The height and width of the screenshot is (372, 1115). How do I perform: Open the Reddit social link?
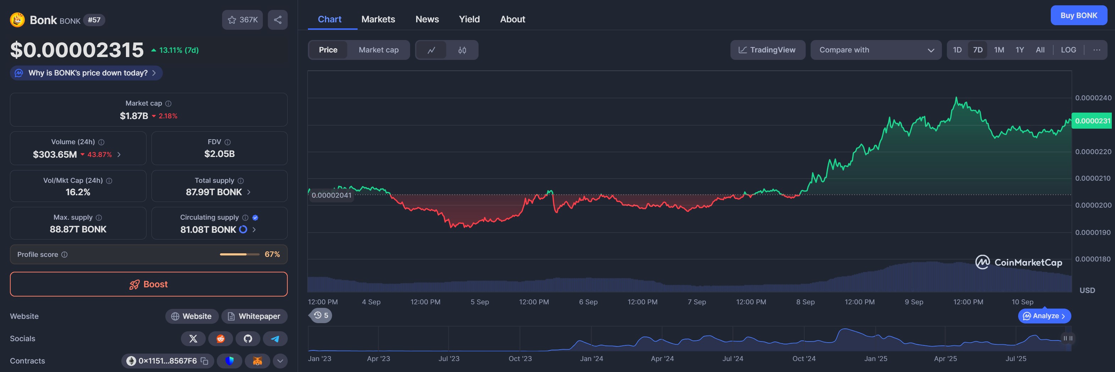(x=220, y=339)
